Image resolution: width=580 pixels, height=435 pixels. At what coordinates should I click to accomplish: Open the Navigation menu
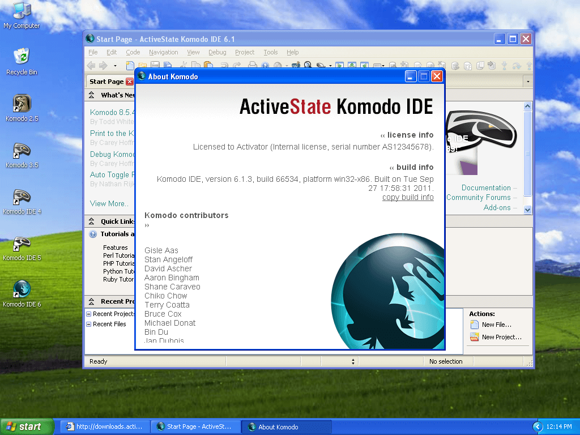[164, 52]
